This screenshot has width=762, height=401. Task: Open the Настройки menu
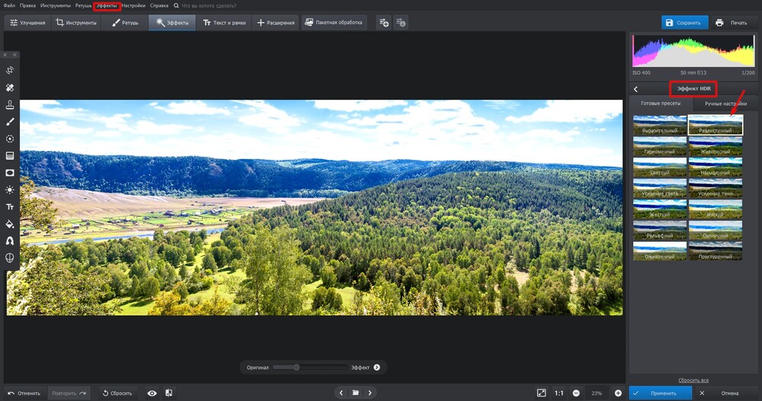click(x=133, y=6)
